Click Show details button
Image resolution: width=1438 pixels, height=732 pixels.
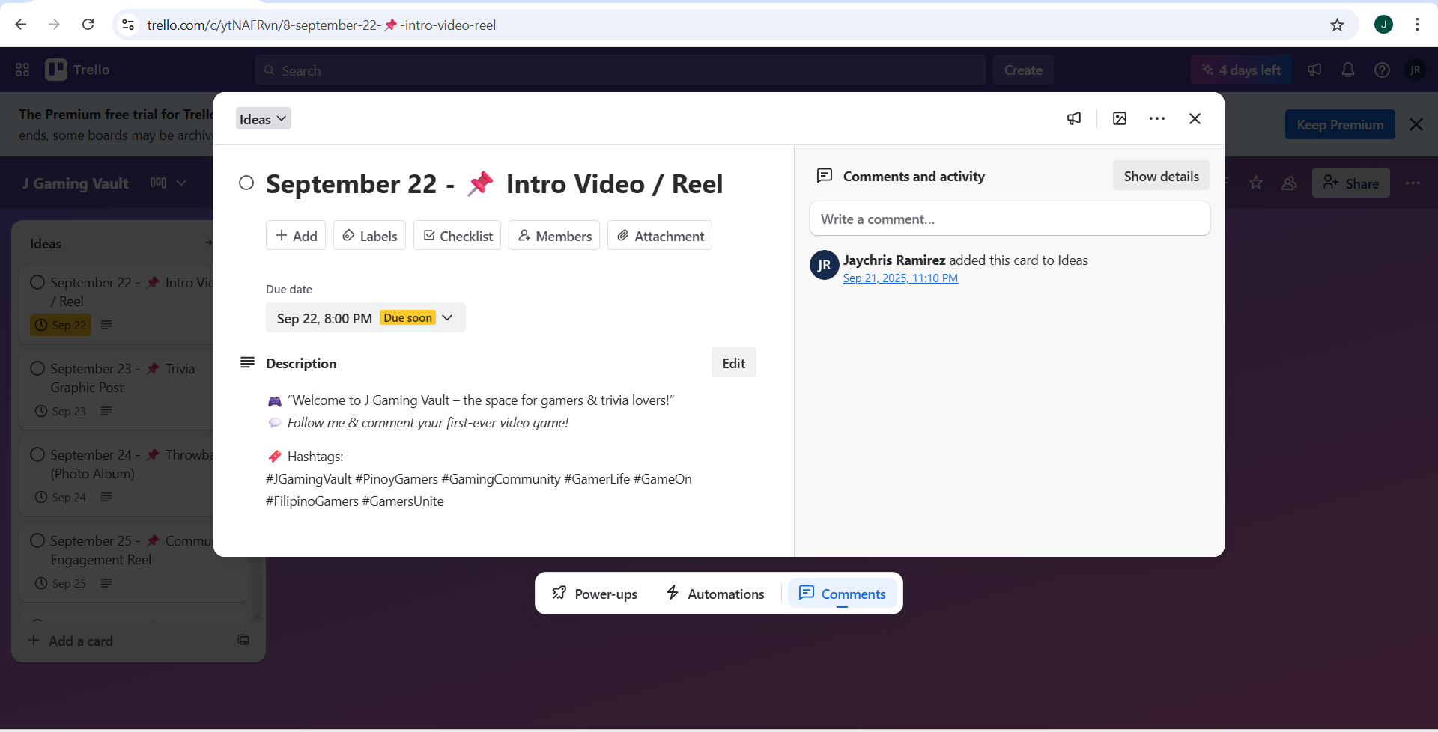[1160, 176]
